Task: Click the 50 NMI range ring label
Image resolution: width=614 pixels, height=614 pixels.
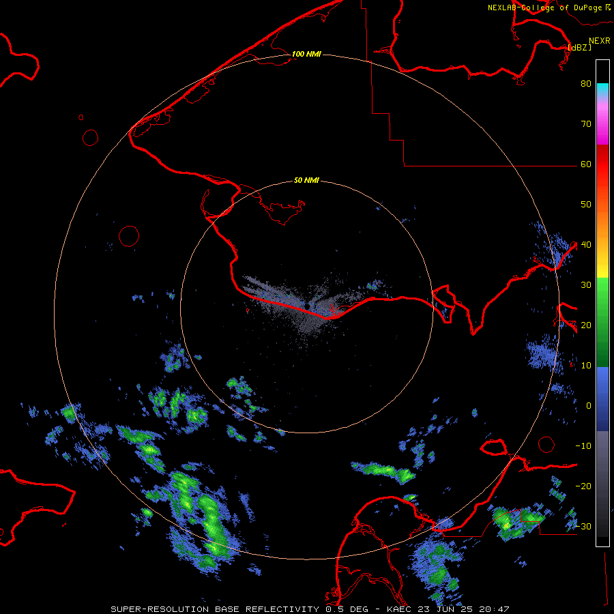Action: 306,181
